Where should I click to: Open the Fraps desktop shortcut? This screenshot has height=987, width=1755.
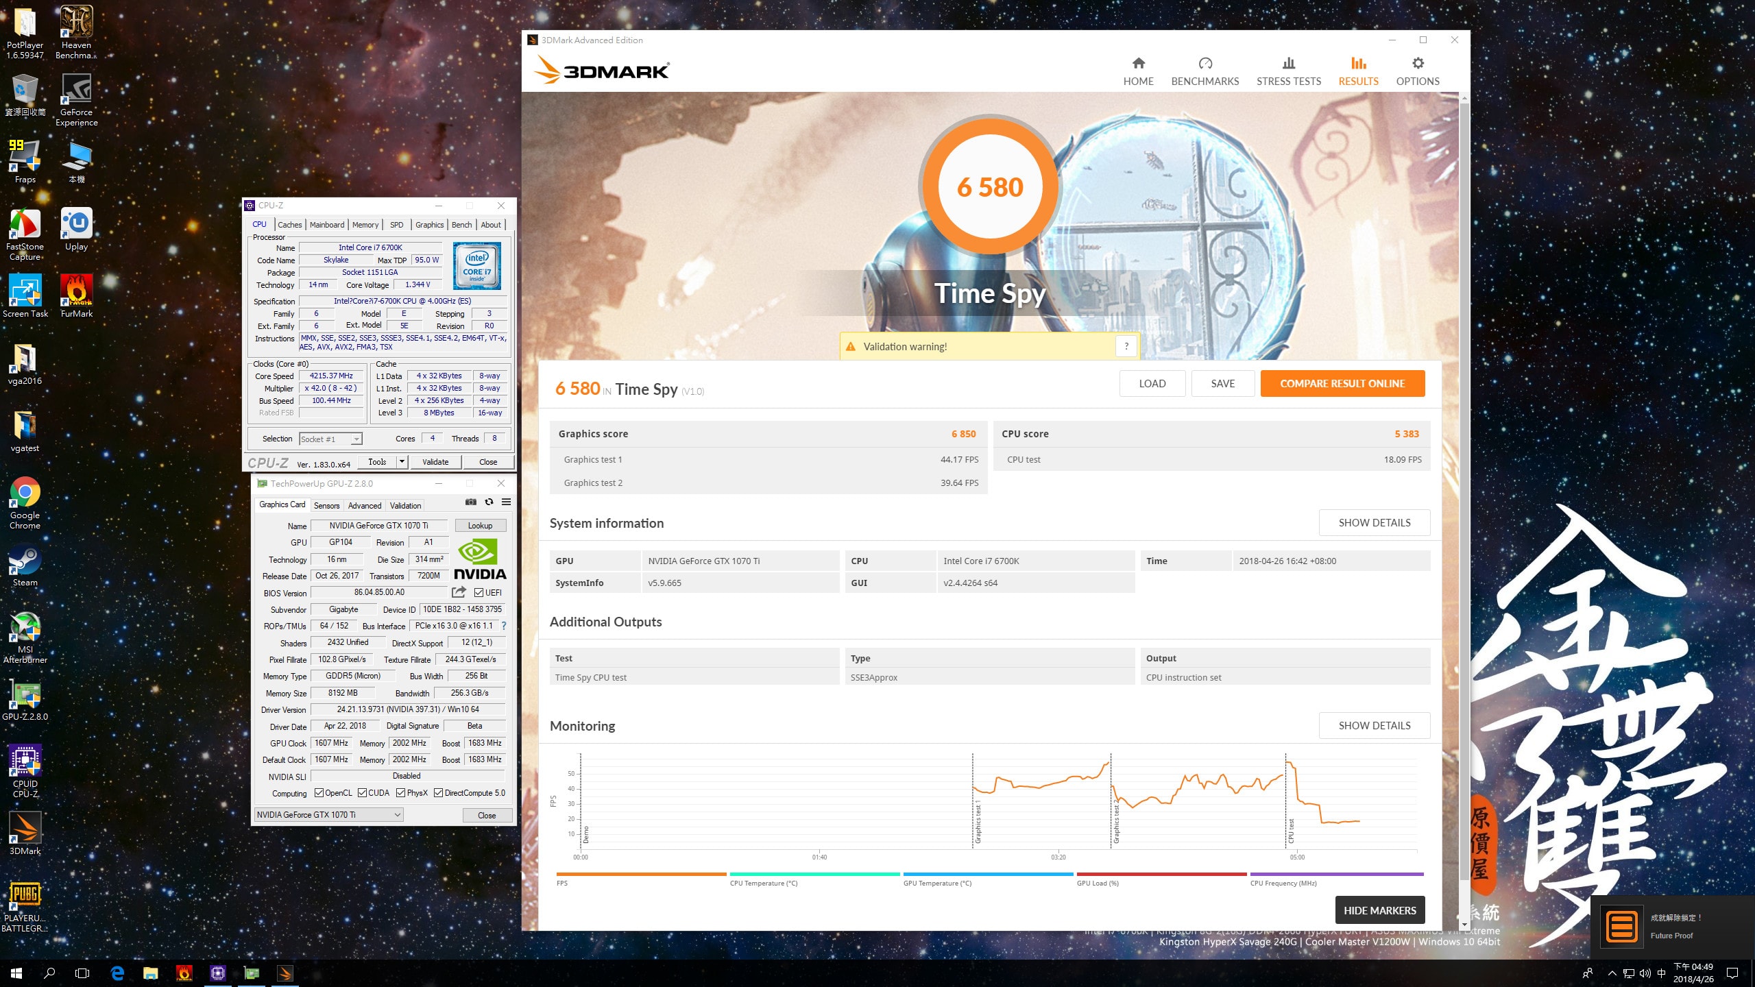coord(25,162)
